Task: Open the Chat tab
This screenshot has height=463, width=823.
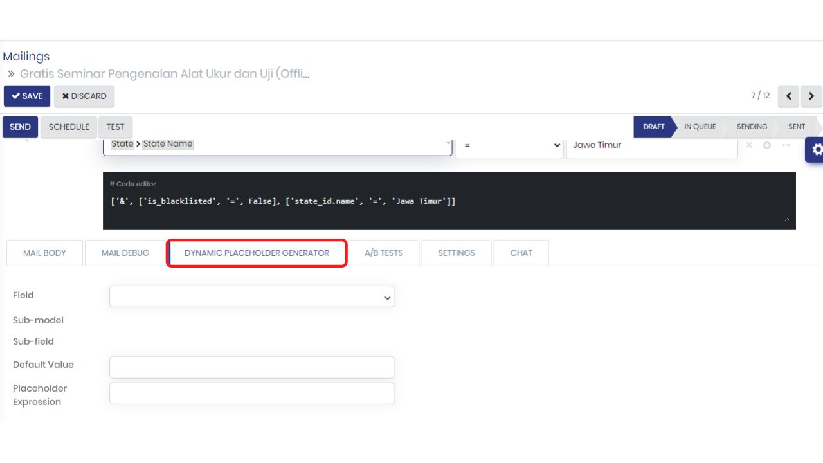Action: 521,253
